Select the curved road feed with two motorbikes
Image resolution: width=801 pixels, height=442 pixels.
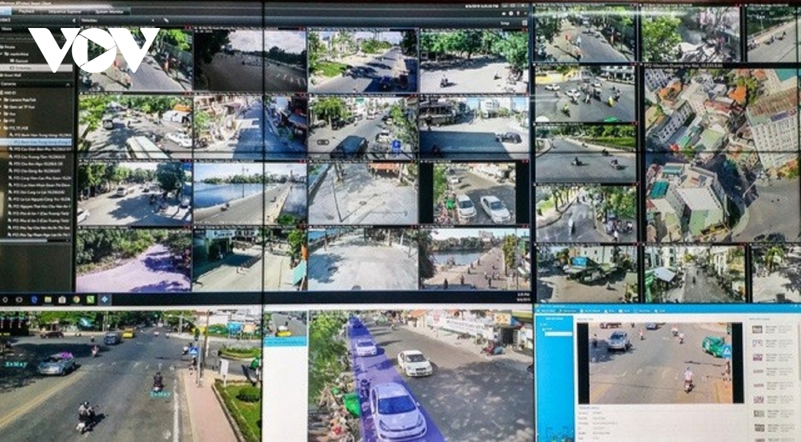(x=586, y=155)
